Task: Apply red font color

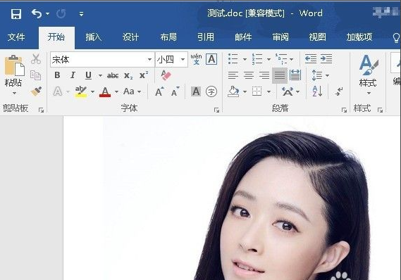Action: [105, 91]
